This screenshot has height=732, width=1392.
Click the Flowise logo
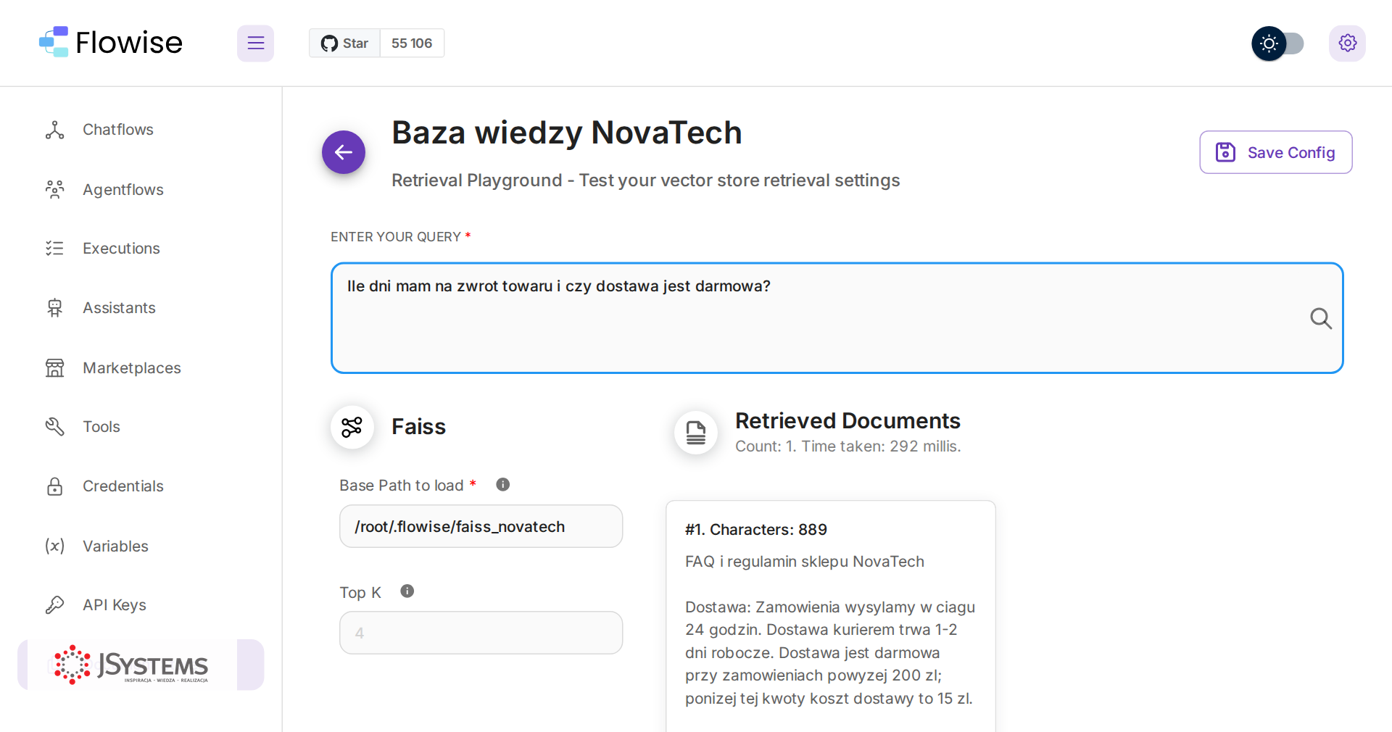point(111,43)
